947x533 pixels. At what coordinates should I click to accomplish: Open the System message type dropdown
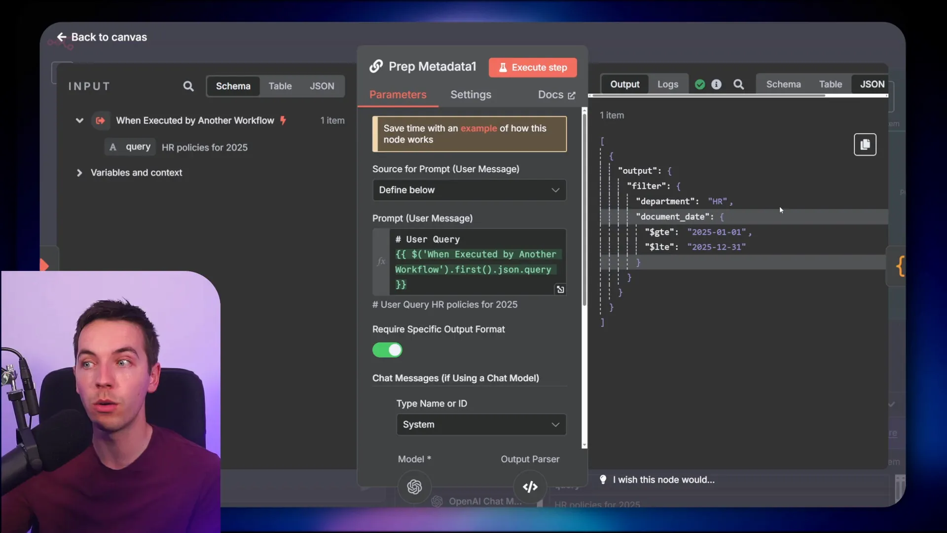pos(481,424)
